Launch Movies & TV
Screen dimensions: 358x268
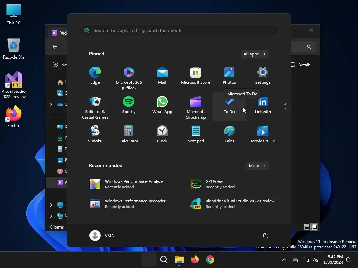pyautogui.click(x=263, y=134)
